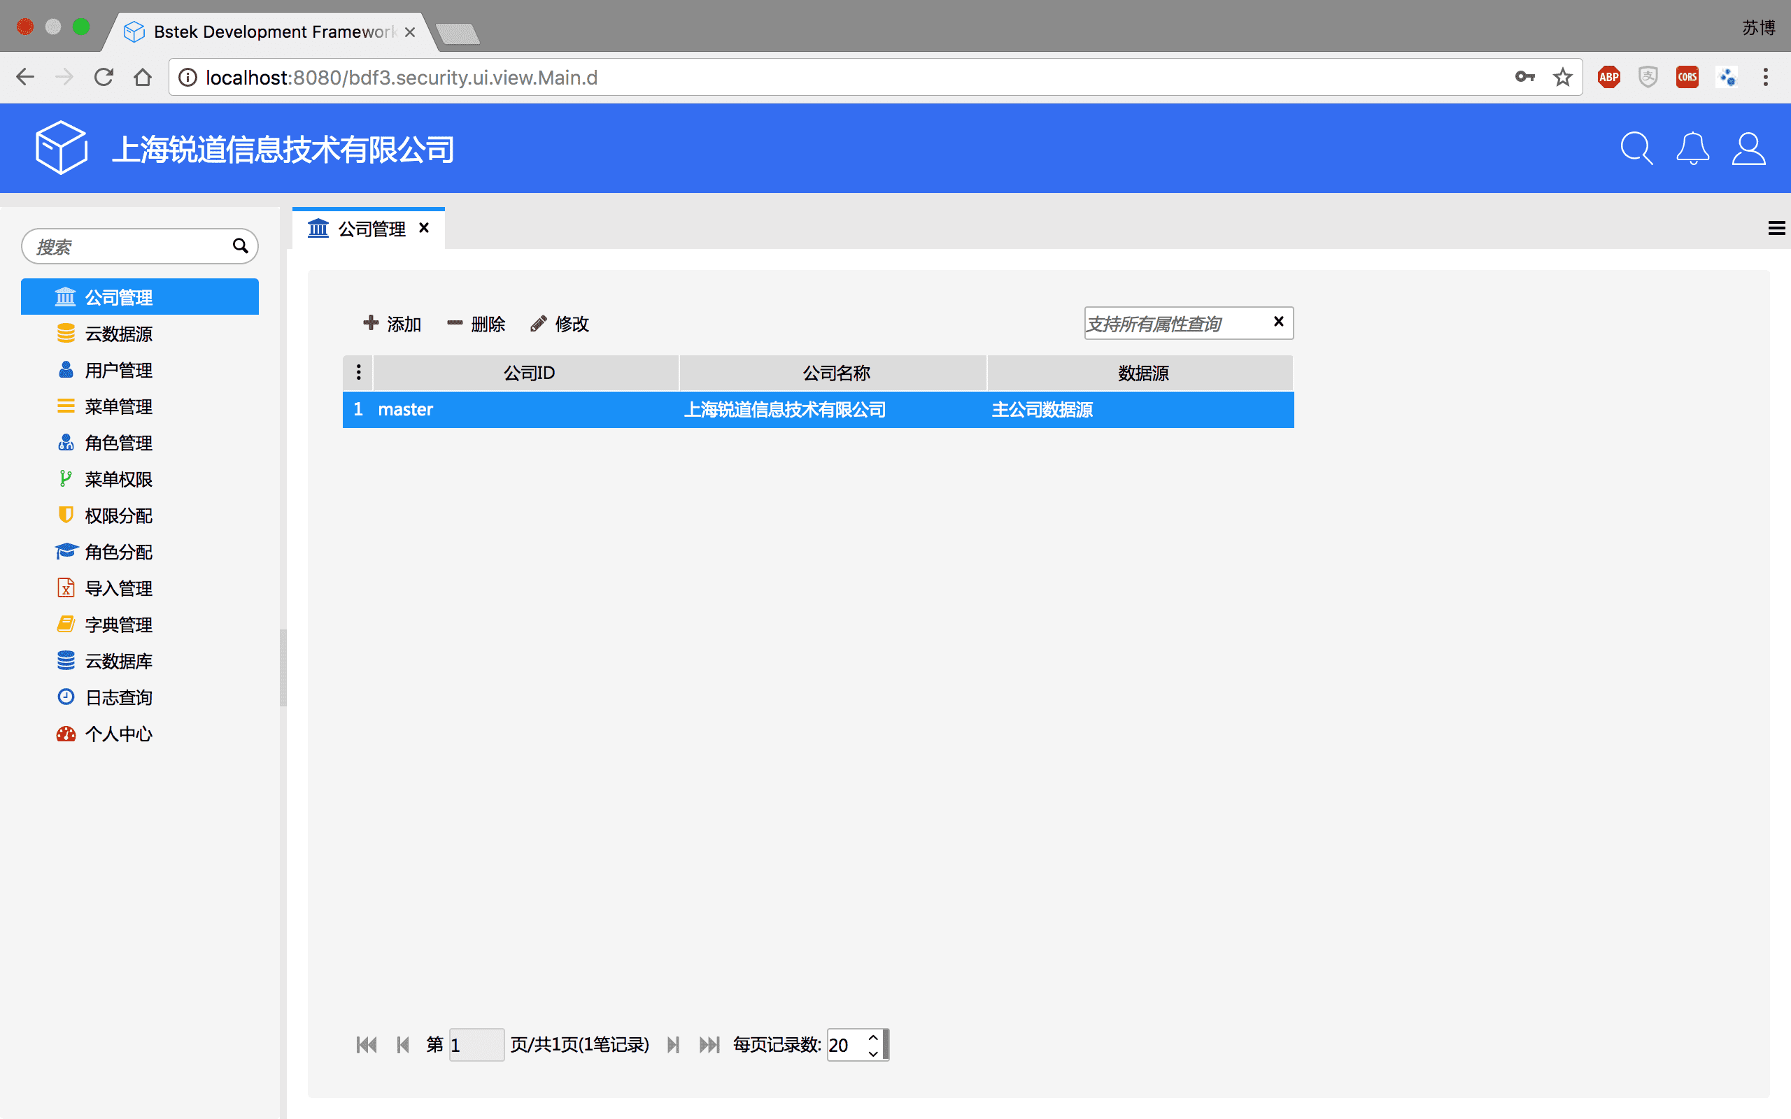Screen dimensions: 1791x1119
Task: Go to the last page
Action: coord(709,1044)
